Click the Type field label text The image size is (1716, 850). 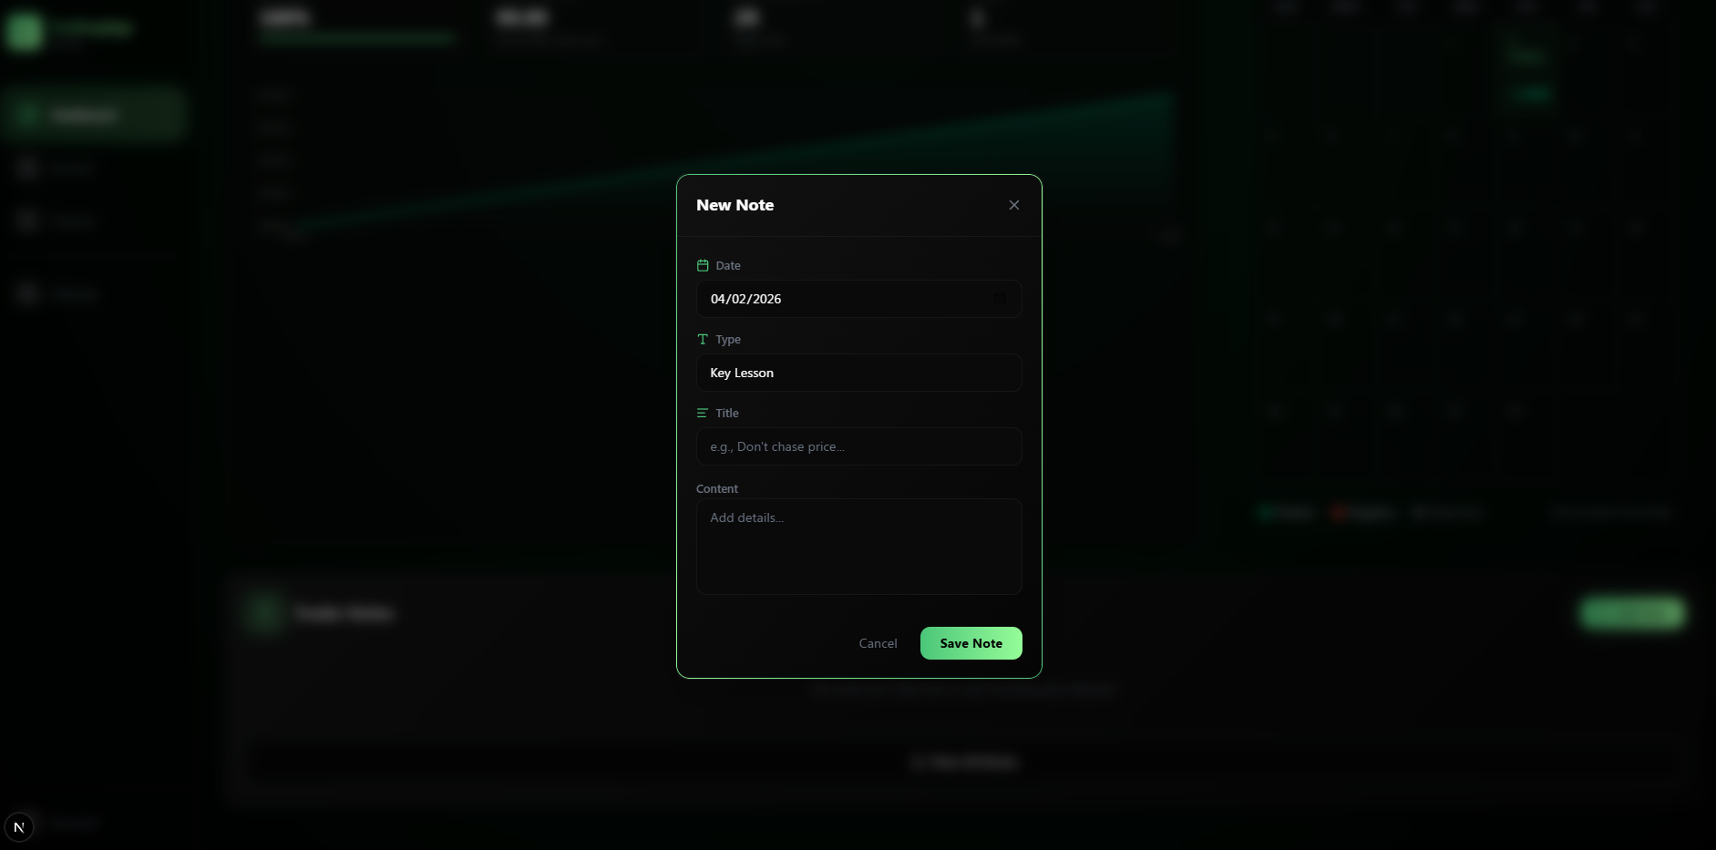point(728,339)
